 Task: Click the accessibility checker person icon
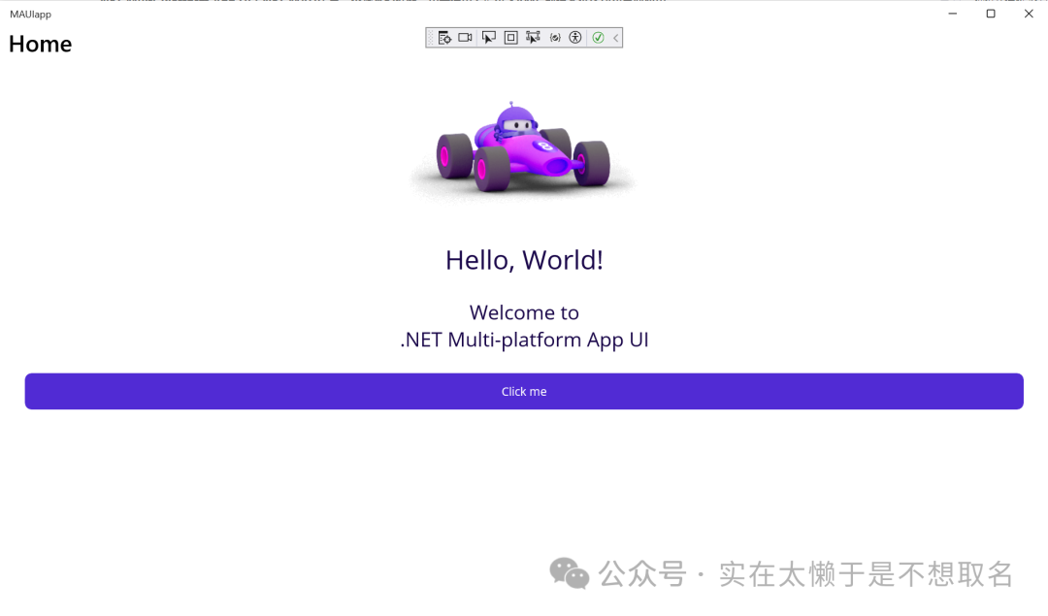[x=575, y=38]
